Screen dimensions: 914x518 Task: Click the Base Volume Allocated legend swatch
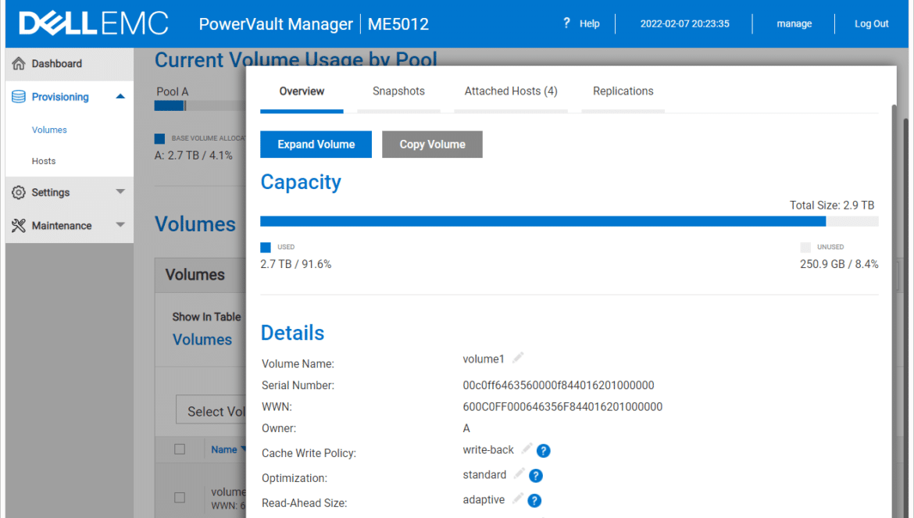pos(159,138)
